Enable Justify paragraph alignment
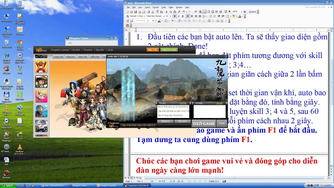The height and width of the screenshot is (188, 334). click(x=200, y=16)
